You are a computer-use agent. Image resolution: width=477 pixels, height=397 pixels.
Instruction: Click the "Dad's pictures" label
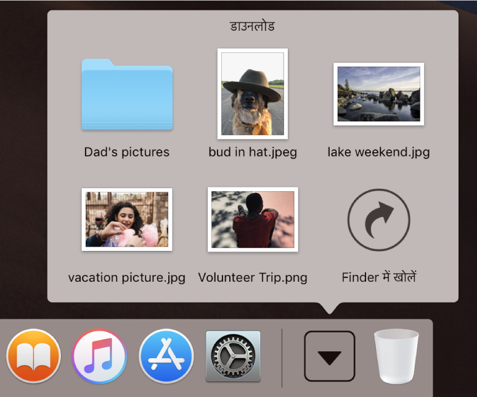(x=127, y=152)
